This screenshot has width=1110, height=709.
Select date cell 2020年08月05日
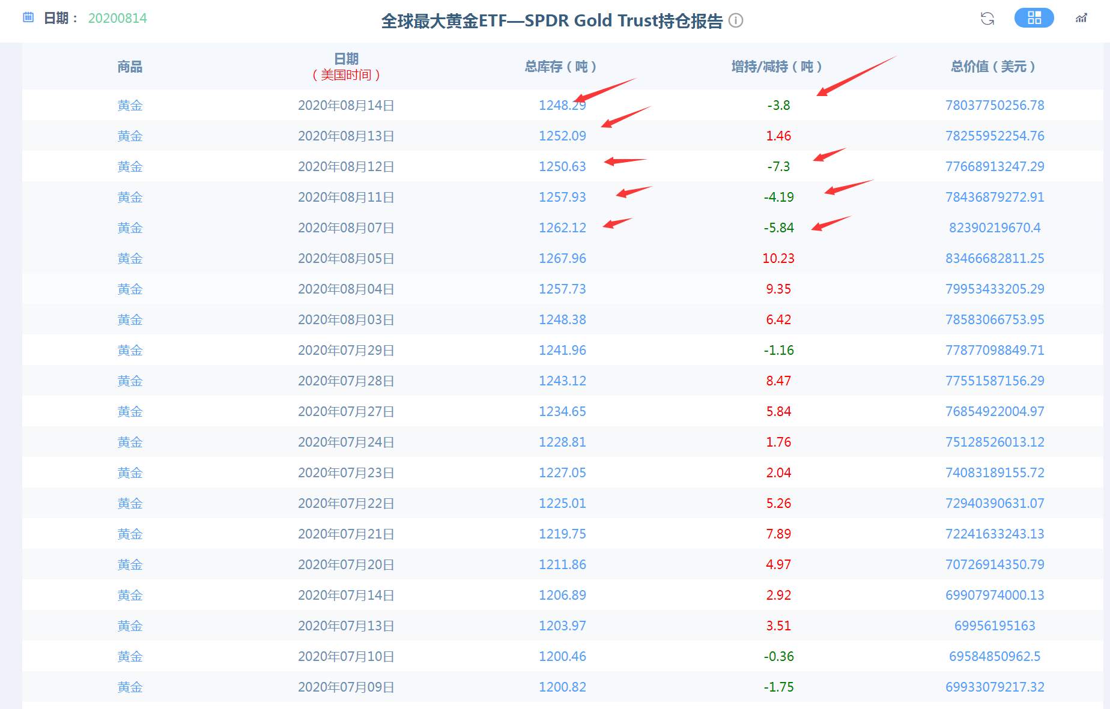pyautogui.click(x=346, y=259)
